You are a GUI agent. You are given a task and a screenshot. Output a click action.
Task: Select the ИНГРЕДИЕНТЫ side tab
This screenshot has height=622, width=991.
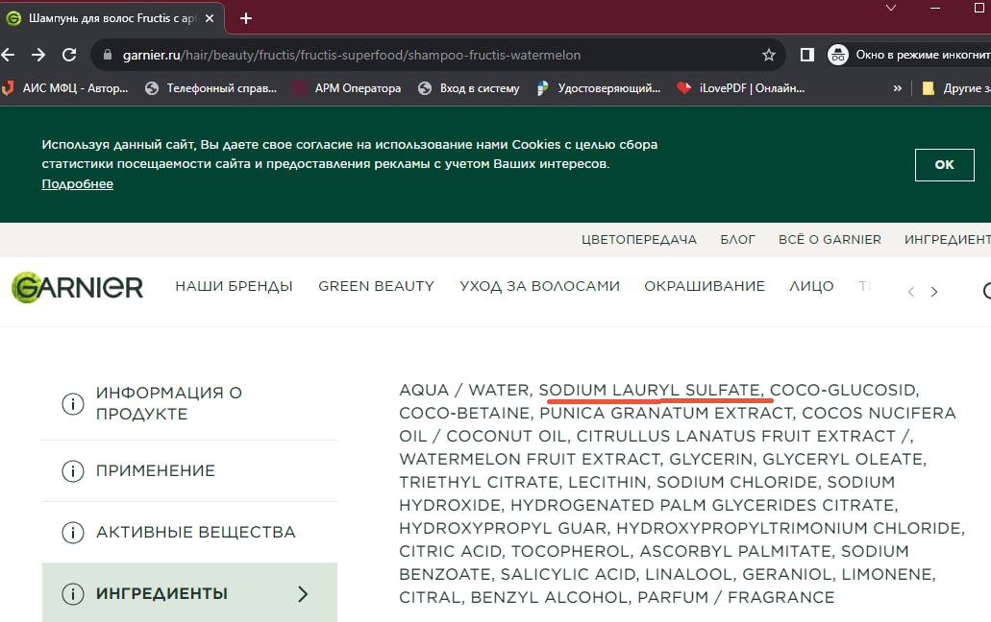[x=189, y=593]
